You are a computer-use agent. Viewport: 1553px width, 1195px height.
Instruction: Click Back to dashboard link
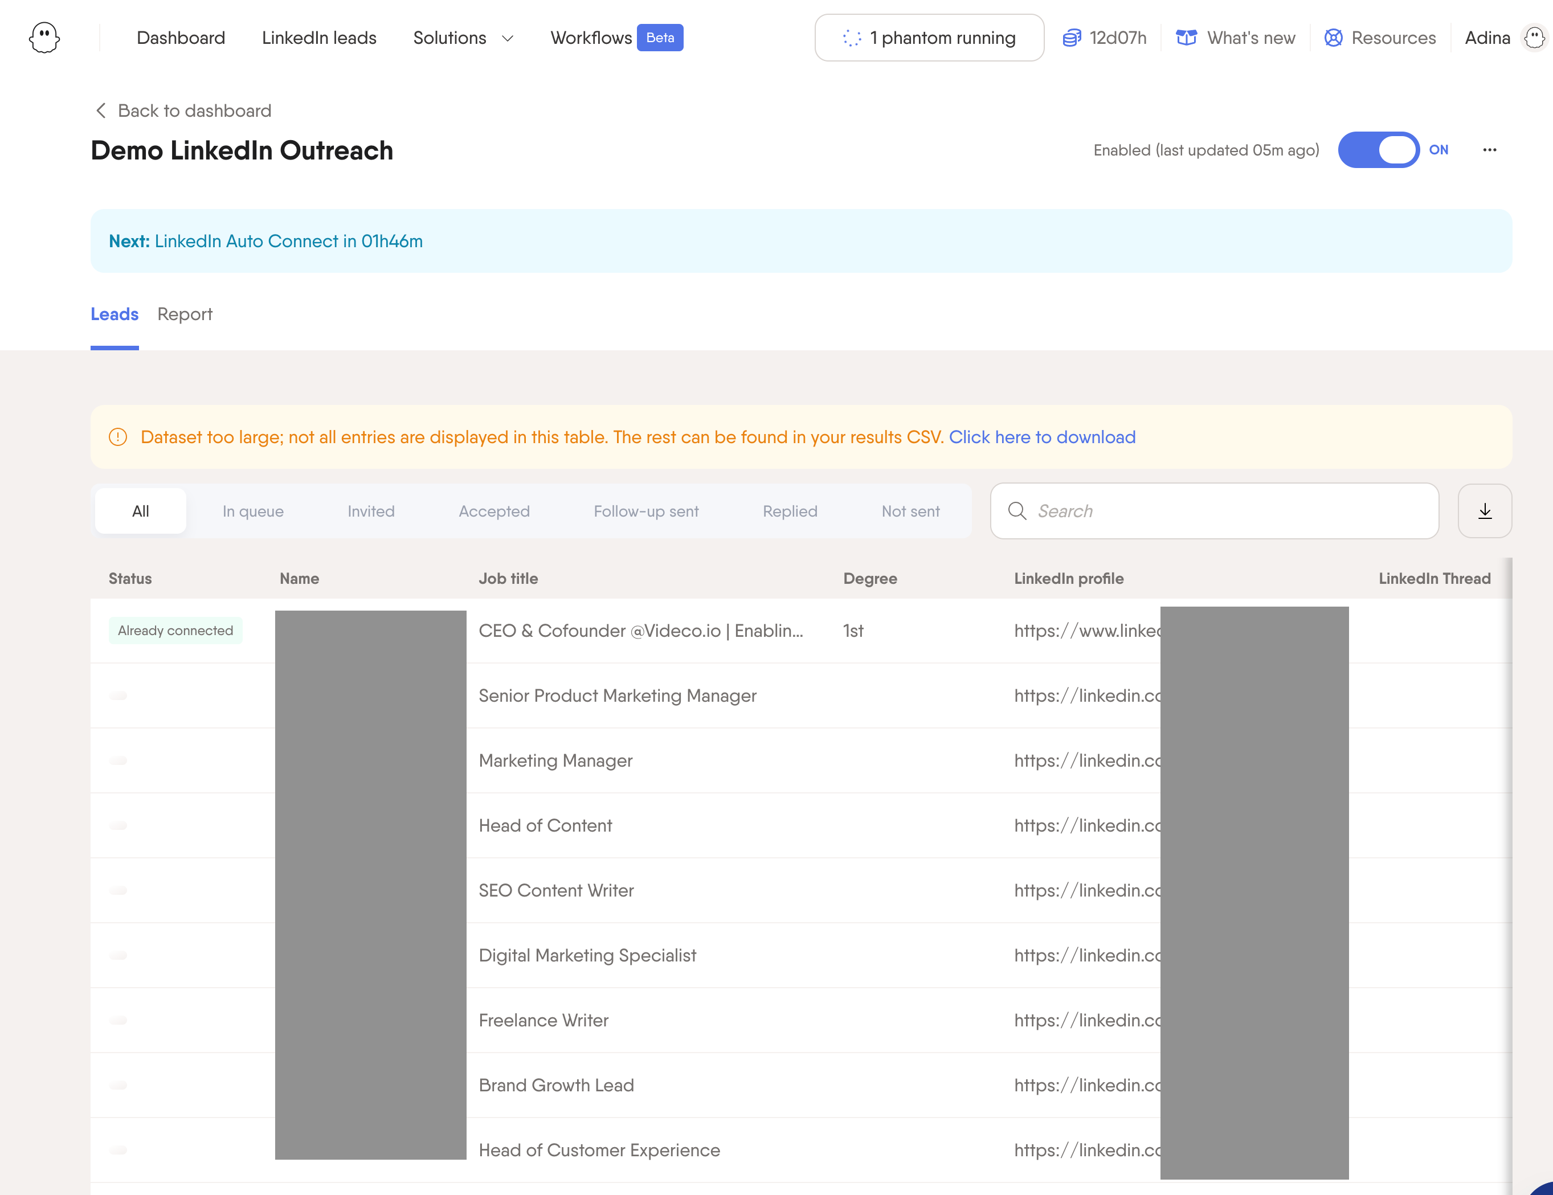pos(194,111)
